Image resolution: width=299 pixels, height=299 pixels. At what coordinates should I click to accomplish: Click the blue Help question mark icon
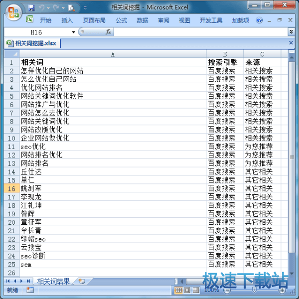[x=259, y=20]
